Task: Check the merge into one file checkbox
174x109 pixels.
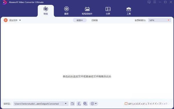Action: pos(126,104)
